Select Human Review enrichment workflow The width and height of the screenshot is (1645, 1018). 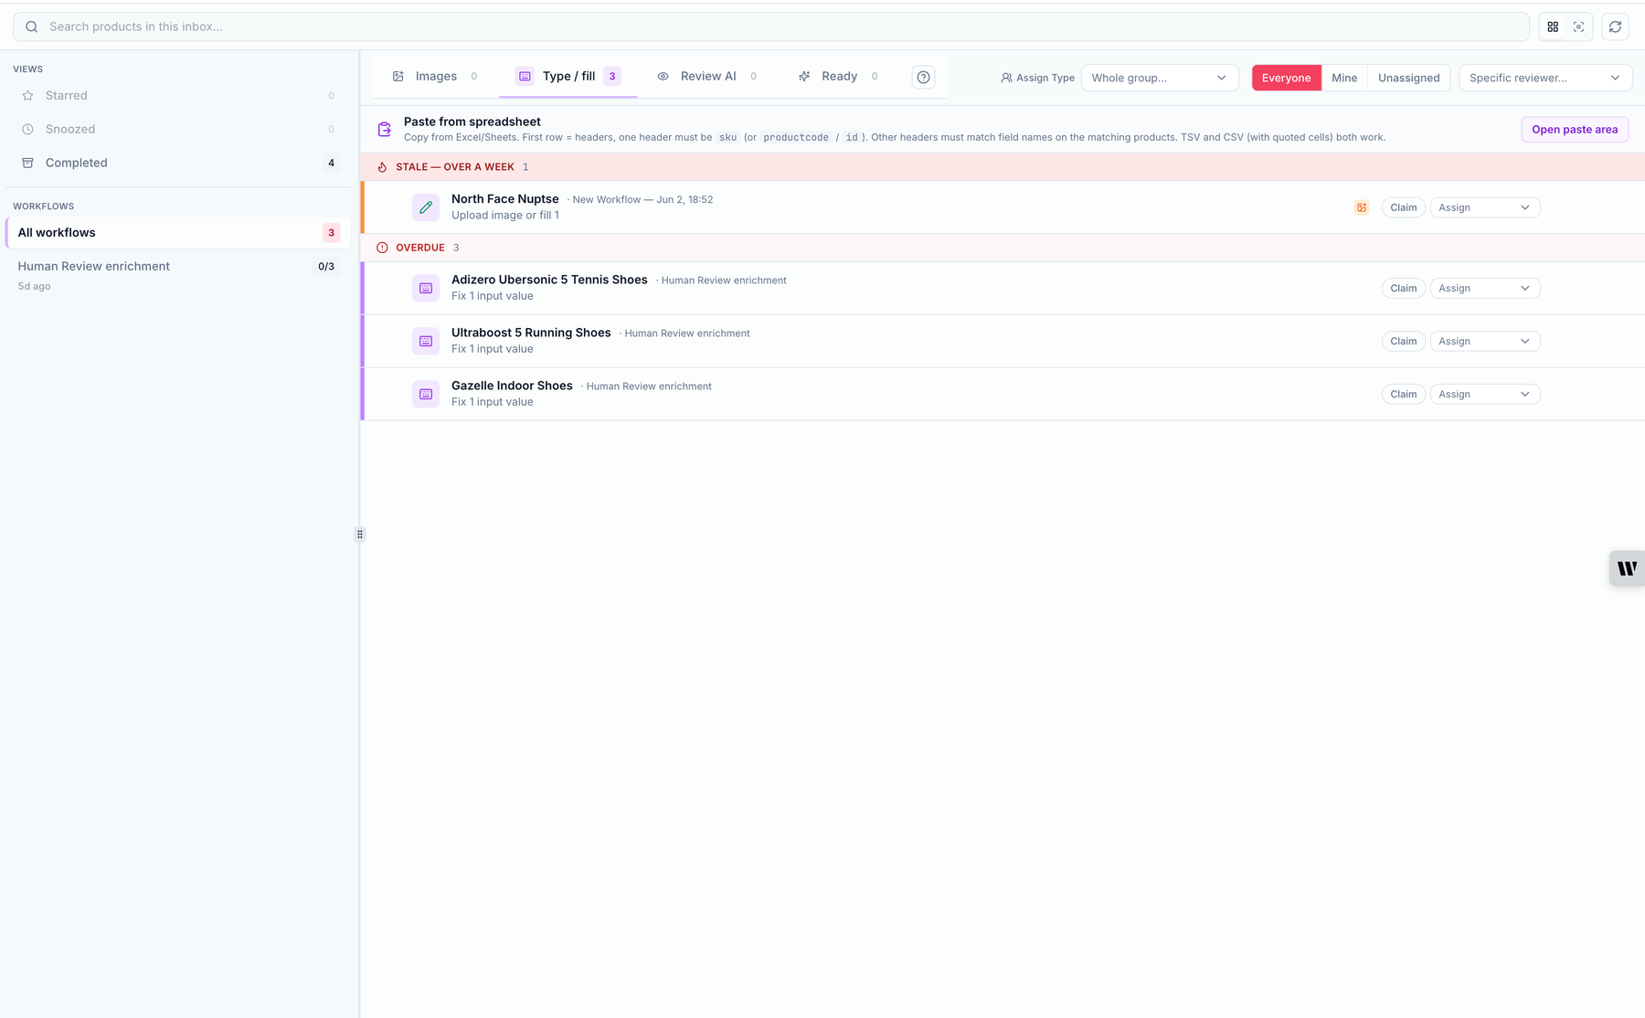(178, 275)
